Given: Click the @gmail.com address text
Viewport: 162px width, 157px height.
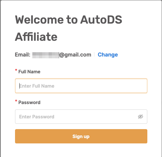Looking at the screenshot, I should point(75,55).
